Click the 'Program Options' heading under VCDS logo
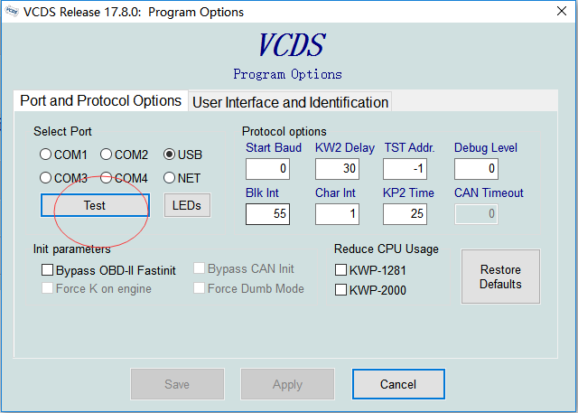The width and height of the screenshot is (578, 413). 287,74
